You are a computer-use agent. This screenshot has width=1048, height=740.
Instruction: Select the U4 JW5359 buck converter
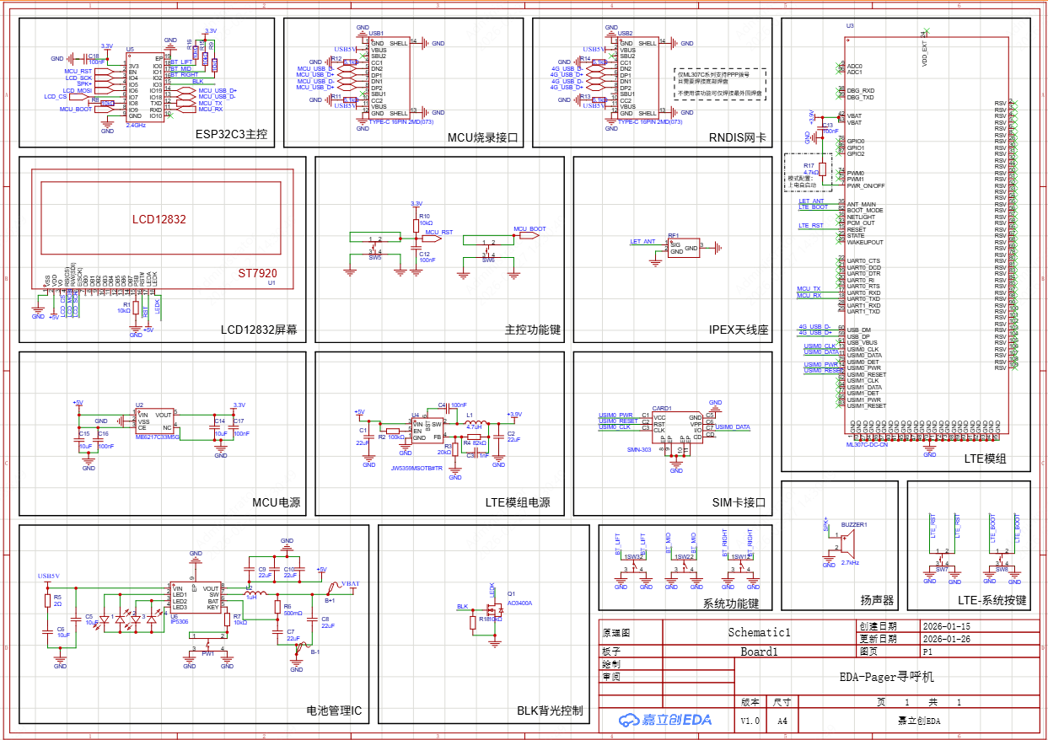pos(427,429)
